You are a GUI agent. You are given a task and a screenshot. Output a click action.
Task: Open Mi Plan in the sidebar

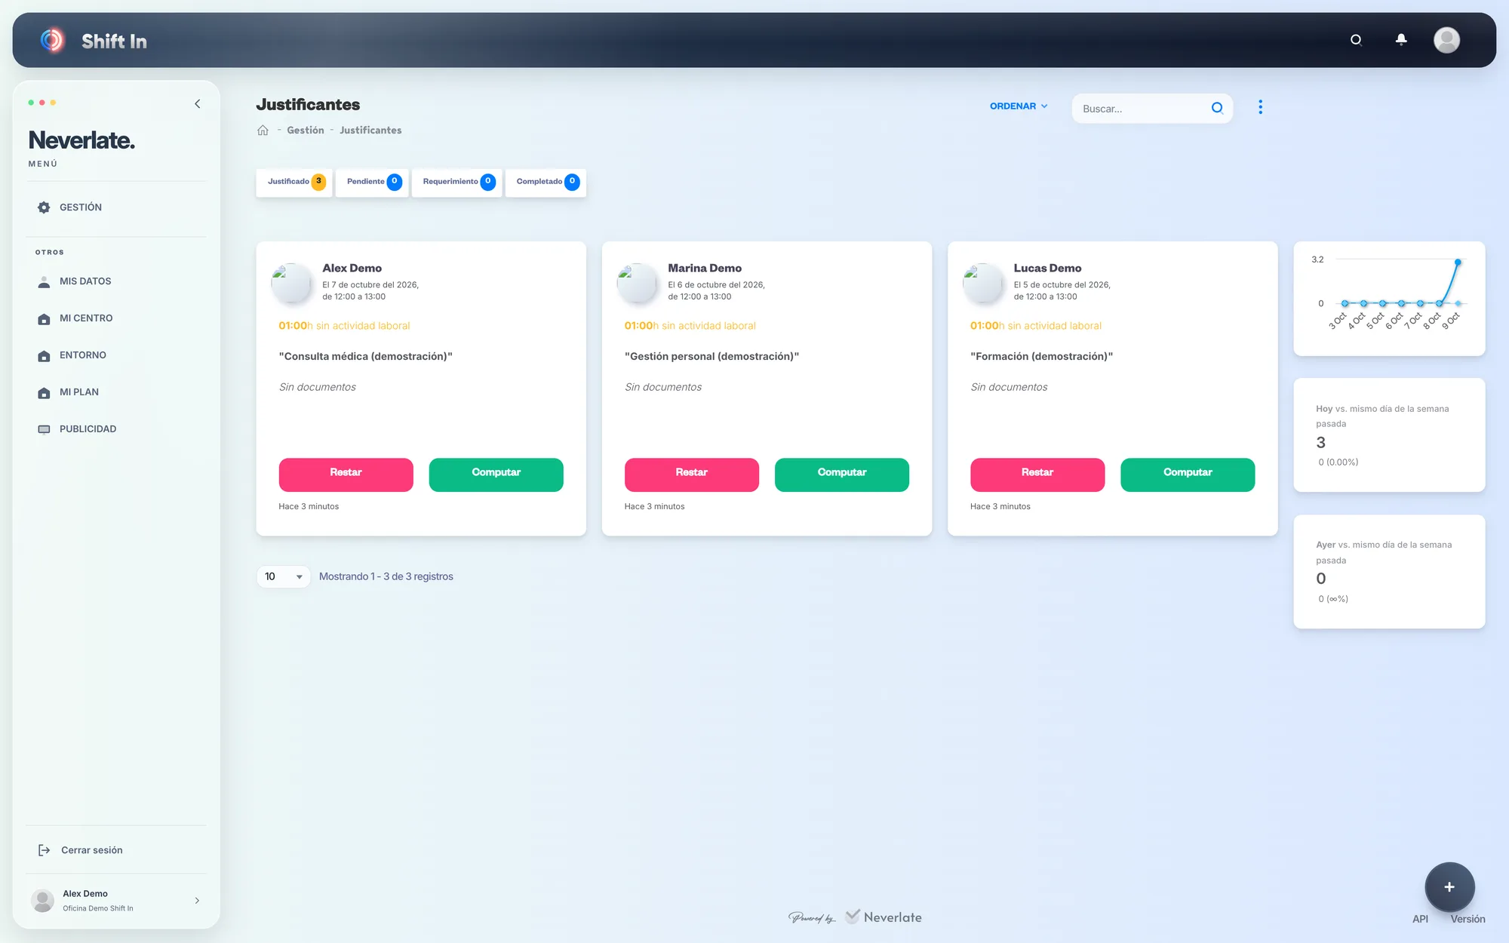point(116,392)
